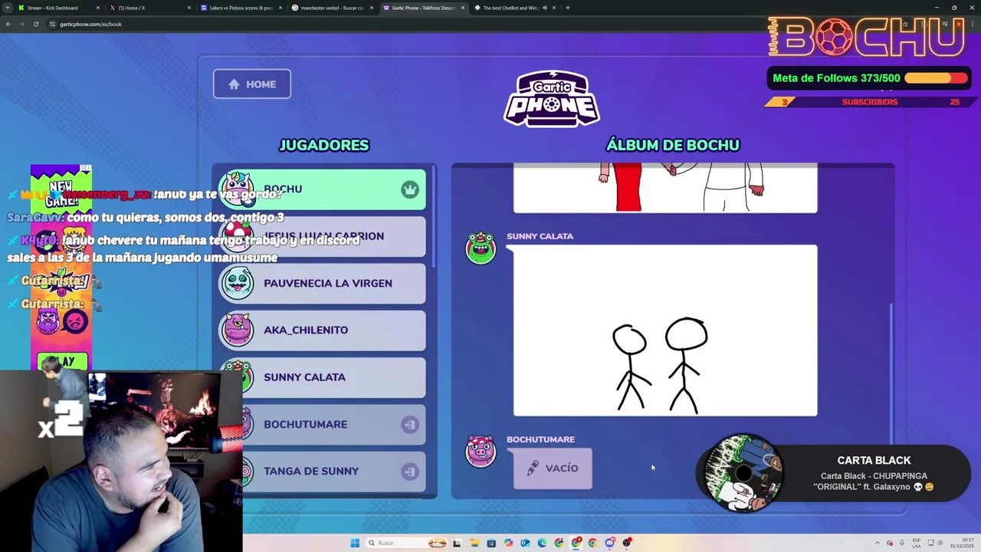Click the stick figures drawing
Image resolution: width=981 pixels, height=552 pixels.
665,330
